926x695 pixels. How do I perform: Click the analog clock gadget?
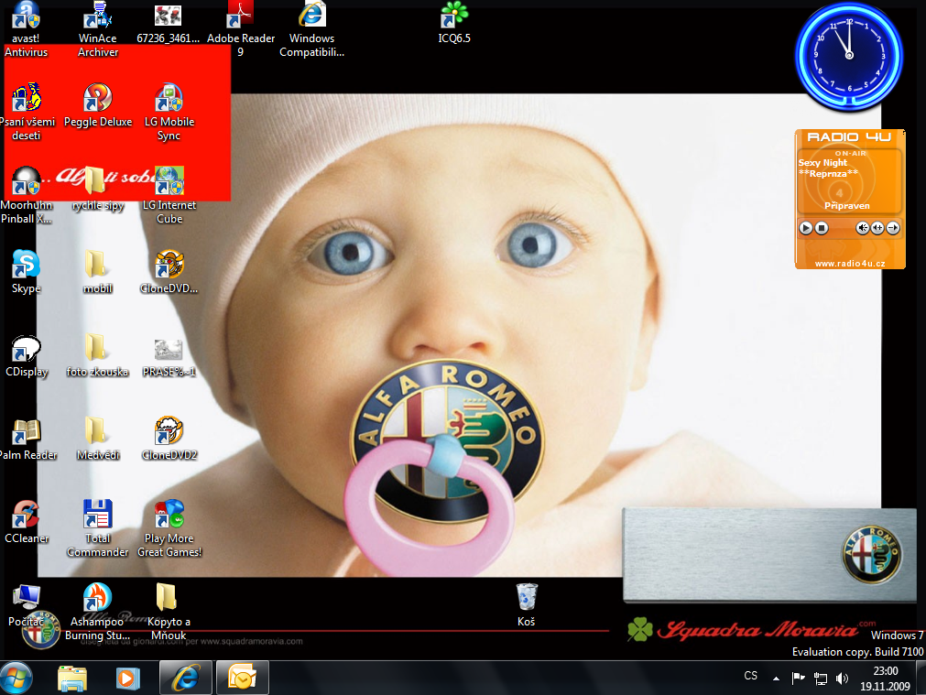pos(849,55)
